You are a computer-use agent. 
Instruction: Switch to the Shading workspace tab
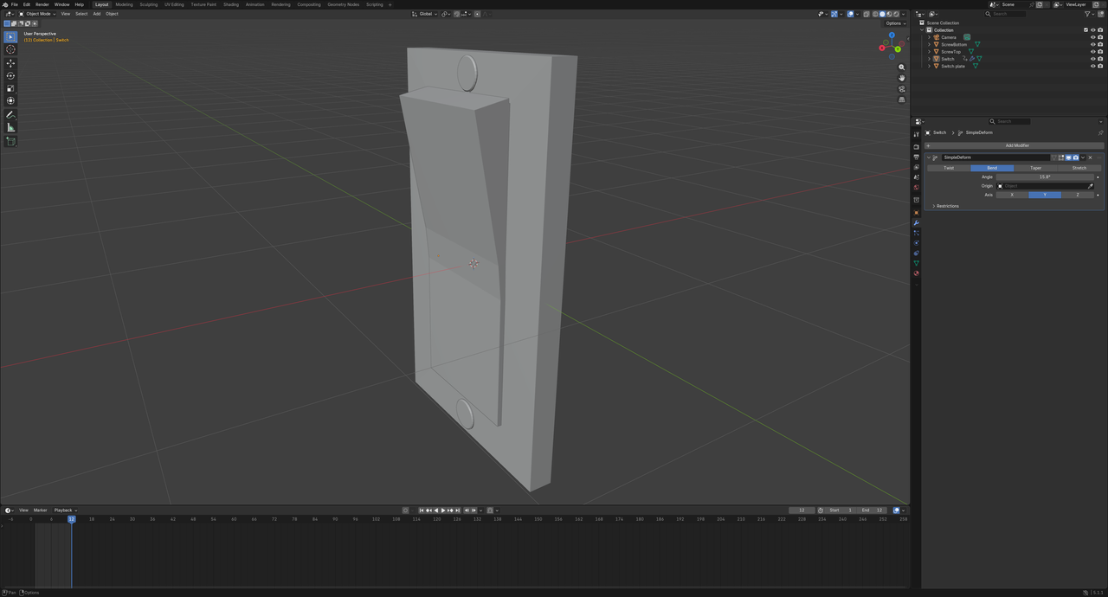(x=231, y=4)
